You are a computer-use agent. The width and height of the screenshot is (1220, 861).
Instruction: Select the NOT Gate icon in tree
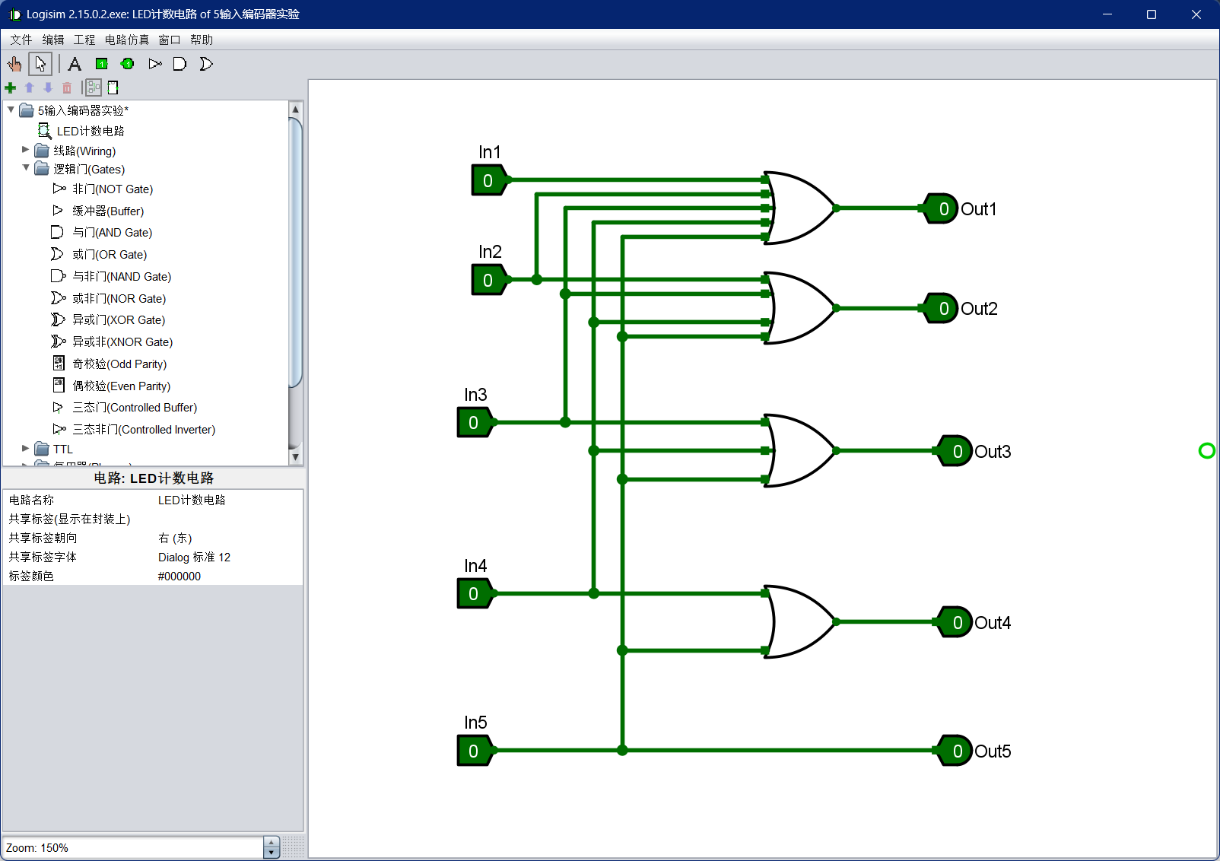pyautogui.click(x=59, y=189)
